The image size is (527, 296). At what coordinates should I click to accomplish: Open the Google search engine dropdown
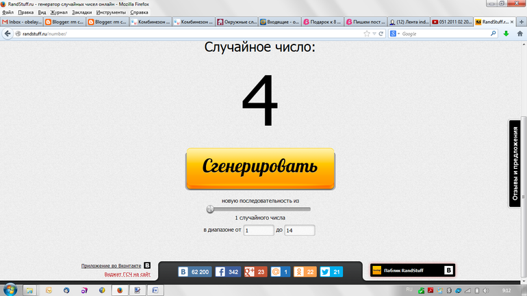click(x=395, y=33)
